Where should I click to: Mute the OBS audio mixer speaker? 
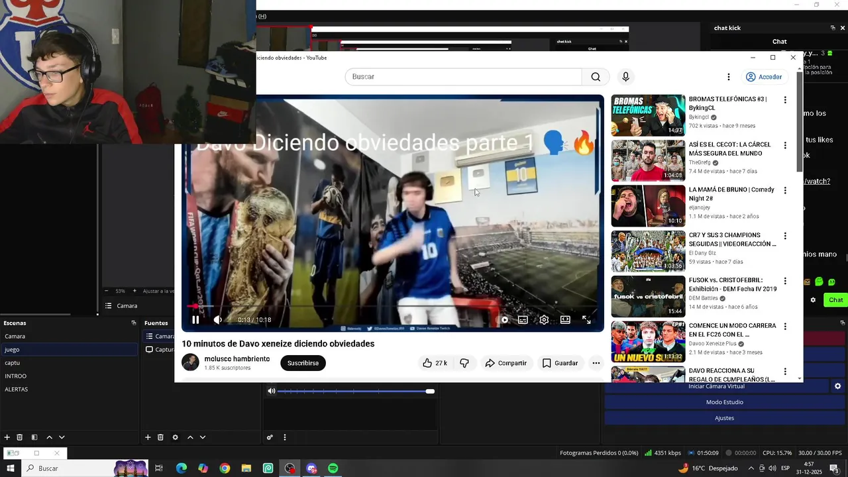[271, 391]
